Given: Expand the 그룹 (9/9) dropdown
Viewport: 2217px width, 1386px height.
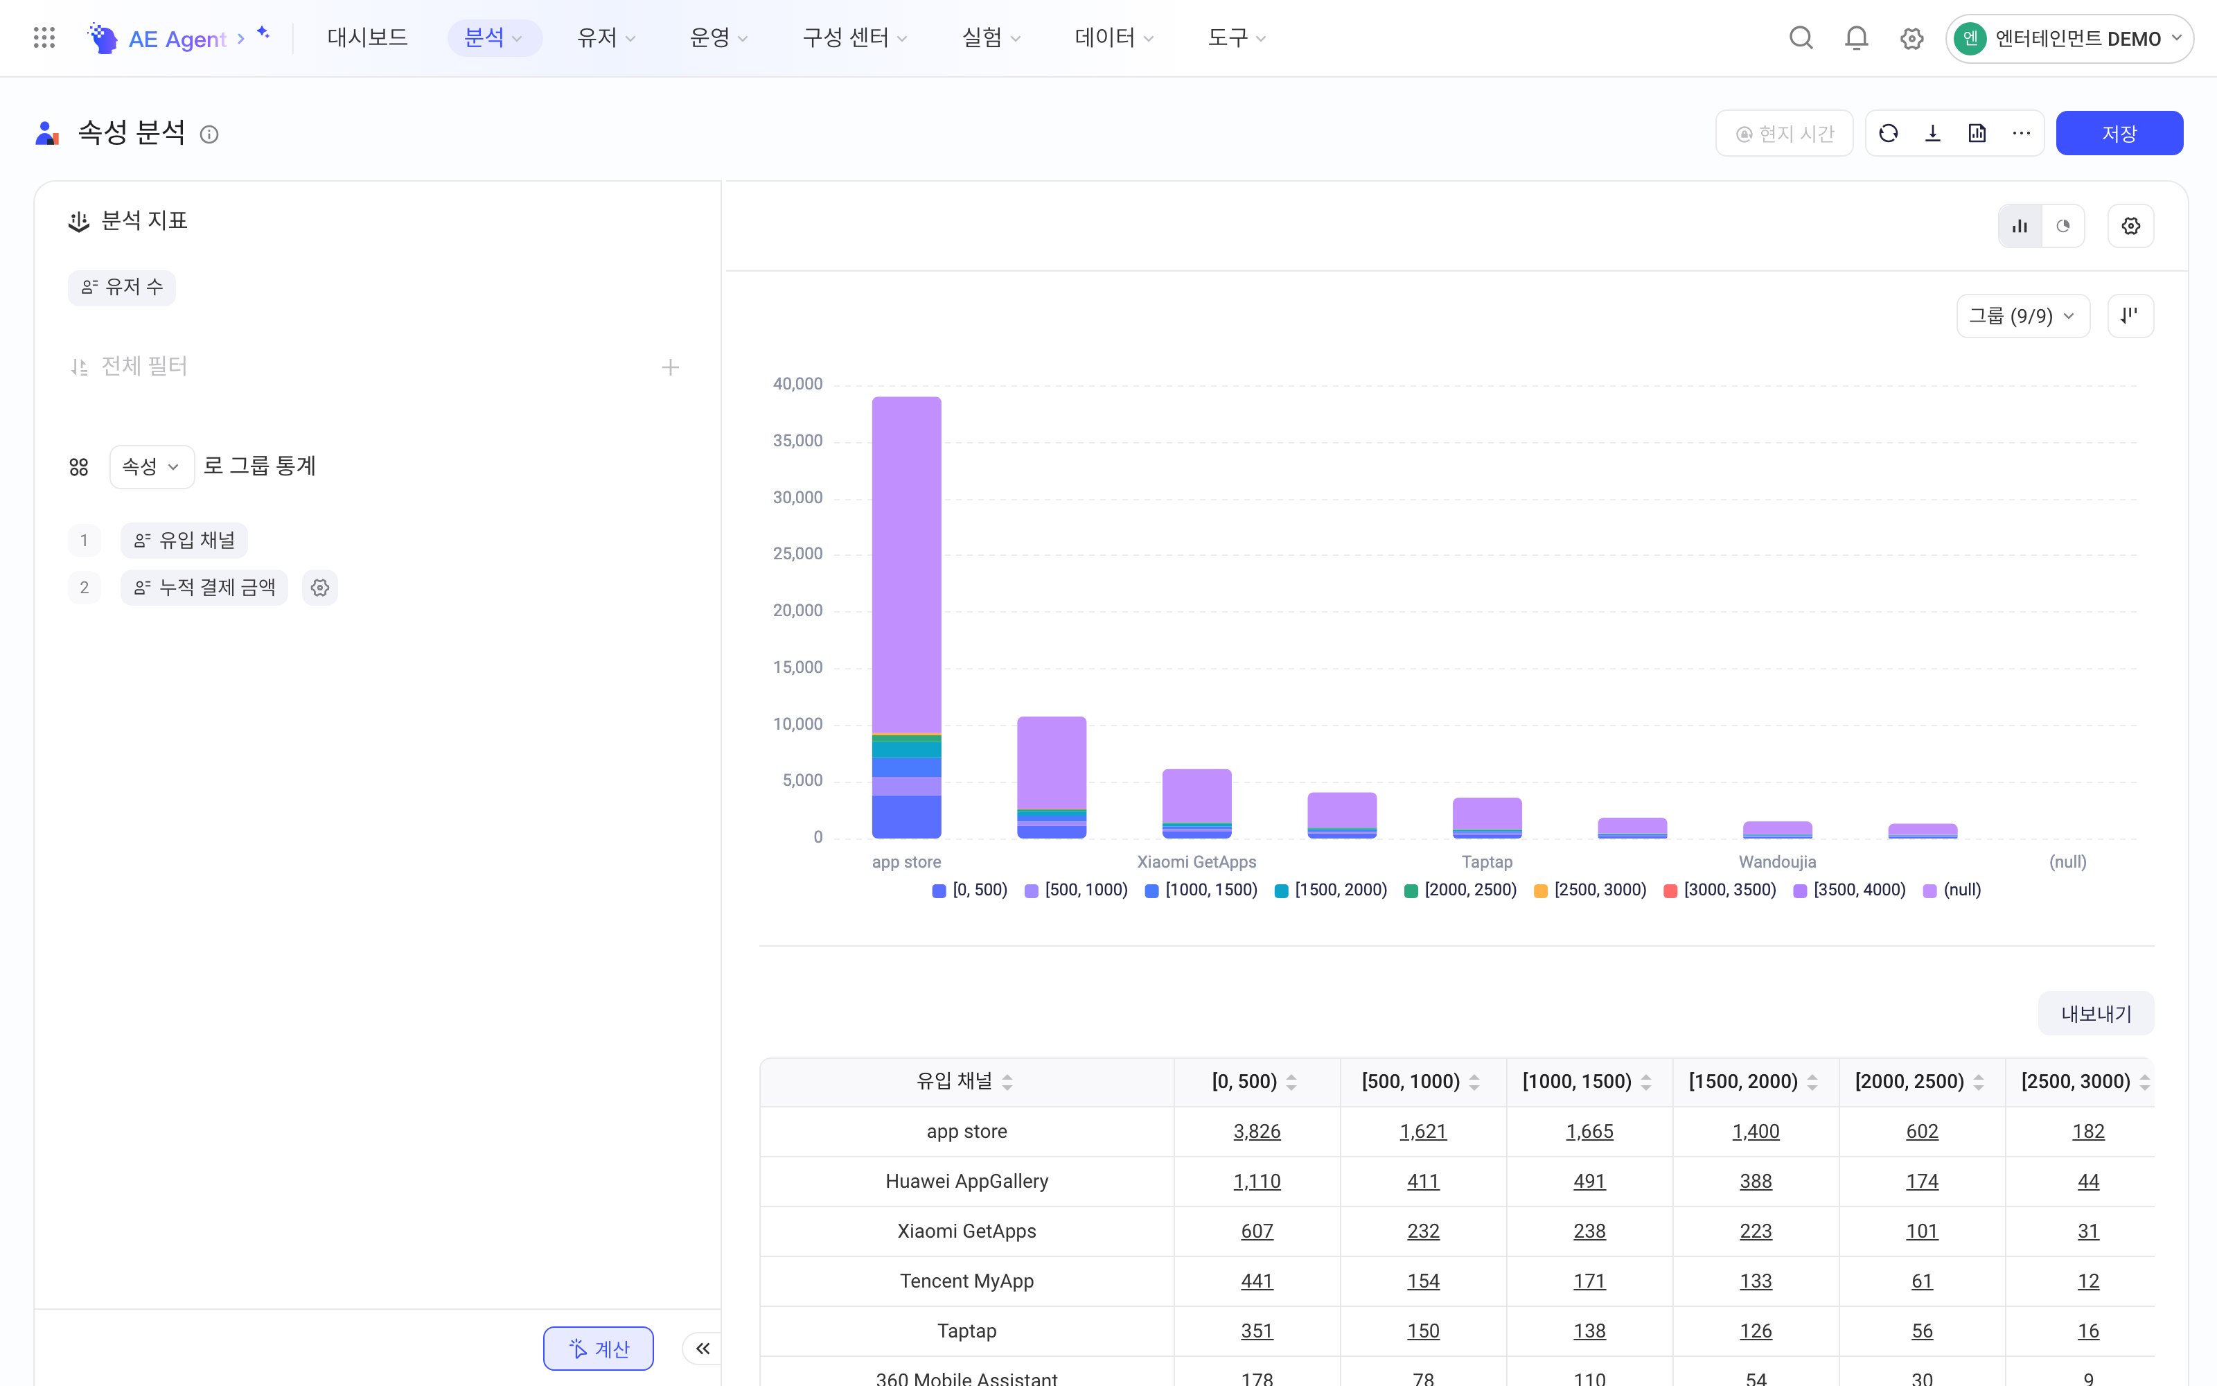Looking at the screenshot, I should point(2023,316).
